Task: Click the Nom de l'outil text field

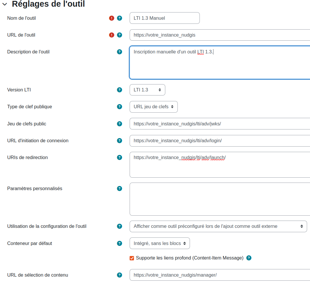Action: click(165, 18)
